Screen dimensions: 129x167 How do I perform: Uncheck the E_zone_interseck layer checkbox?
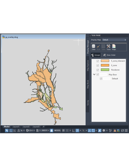(98, 61)
